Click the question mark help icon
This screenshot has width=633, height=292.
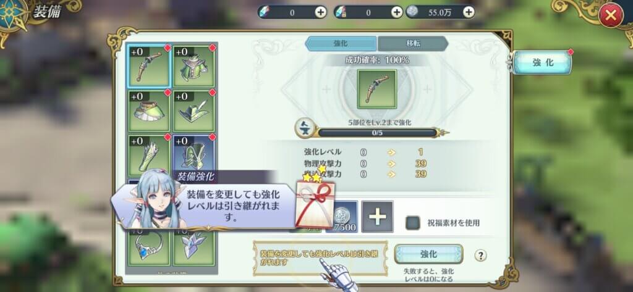coord(480,256)
